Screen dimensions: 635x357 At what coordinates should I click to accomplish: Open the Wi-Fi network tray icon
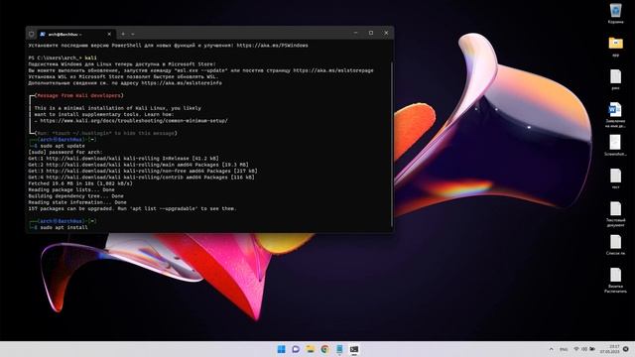(576, 349)
